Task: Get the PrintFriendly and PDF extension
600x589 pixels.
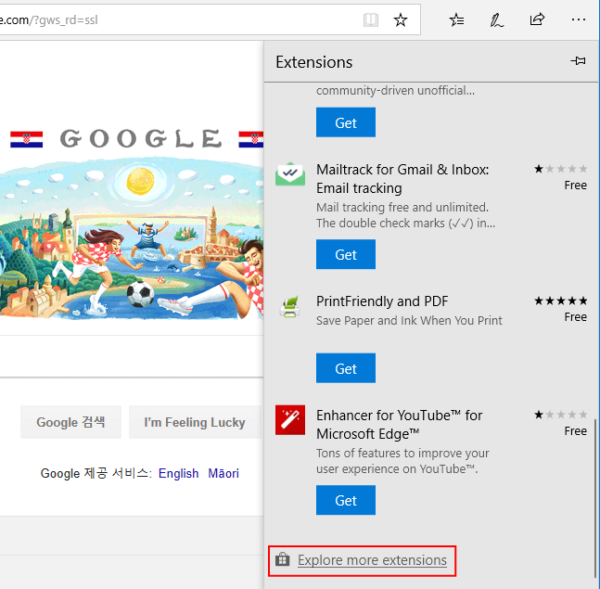Action: (346, 368)
